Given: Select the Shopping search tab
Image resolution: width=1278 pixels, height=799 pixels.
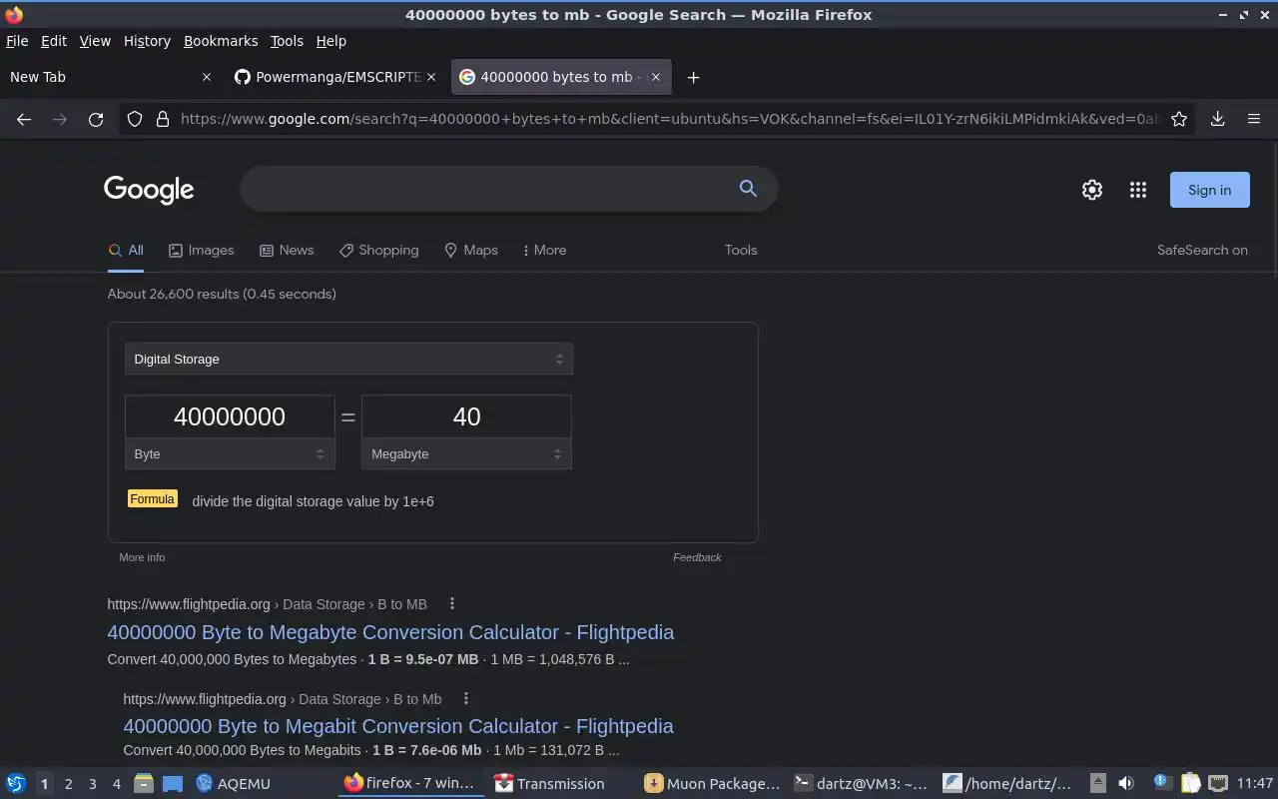Looking at the screenshot, I should 378,250.
